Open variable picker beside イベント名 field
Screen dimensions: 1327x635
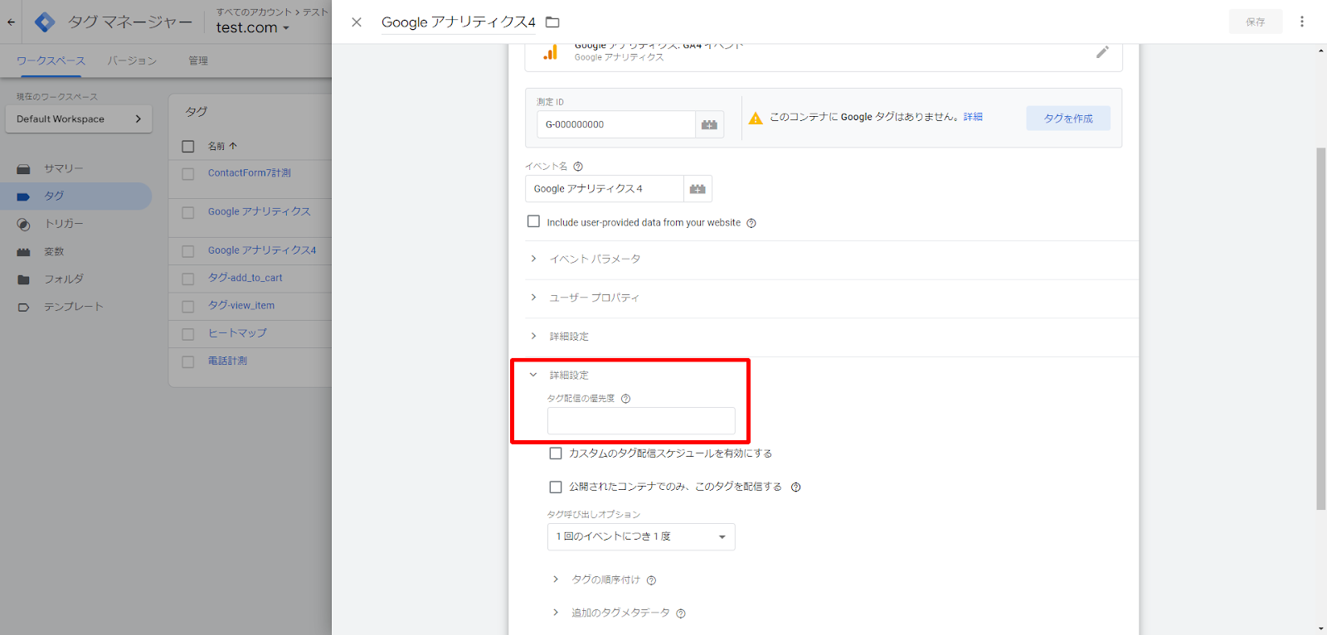[698, 189]
